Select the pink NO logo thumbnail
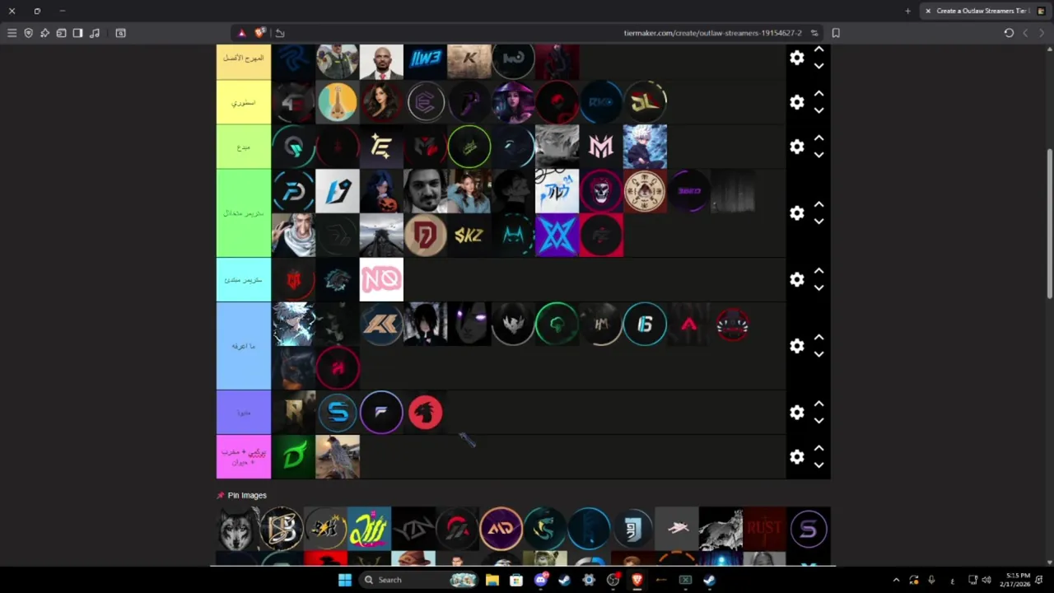This screenshot has width=1054, height=593. coord(381,280)
